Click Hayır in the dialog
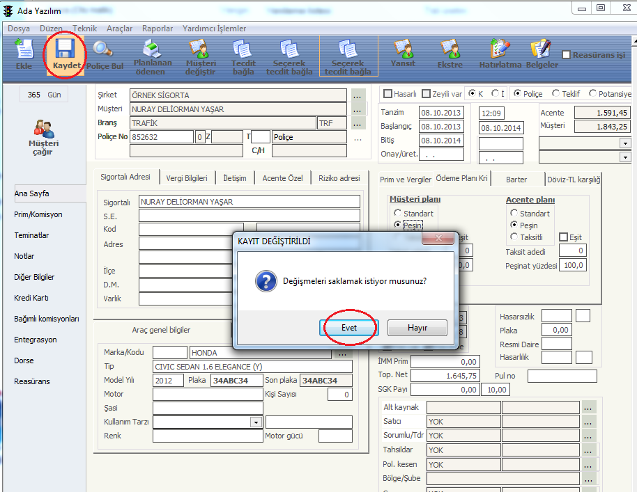 tap(417, 328)
